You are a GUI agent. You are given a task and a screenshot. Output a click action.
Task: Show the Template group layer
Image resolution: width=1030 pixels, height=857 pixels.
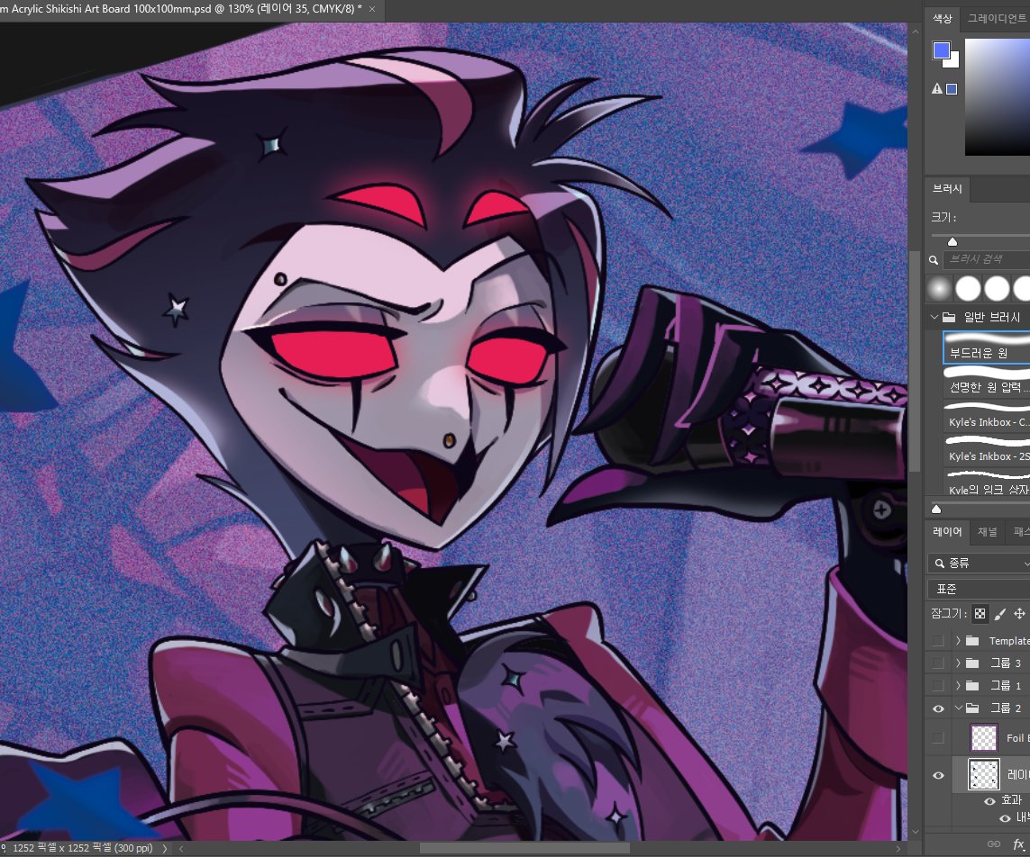click(938, 640)
